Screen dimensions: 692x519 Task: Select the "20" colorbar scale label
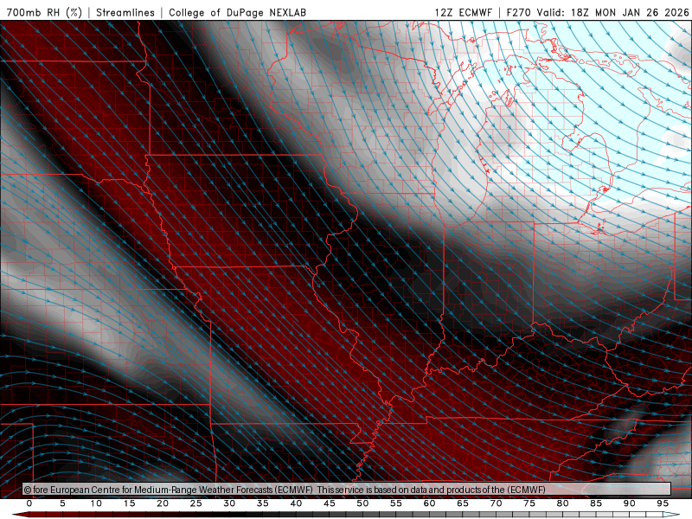pyautogui.click(x=163, y=503)
